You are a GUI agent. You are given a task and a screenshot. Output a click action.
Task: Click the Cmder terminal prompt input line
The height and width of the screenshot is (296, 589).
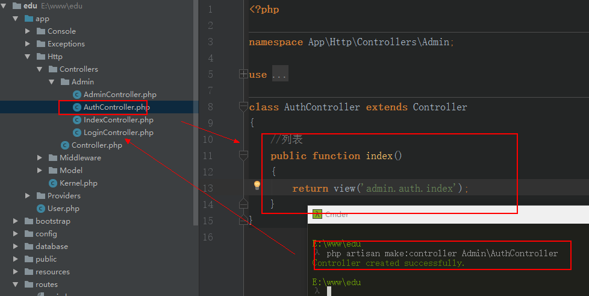422,291
